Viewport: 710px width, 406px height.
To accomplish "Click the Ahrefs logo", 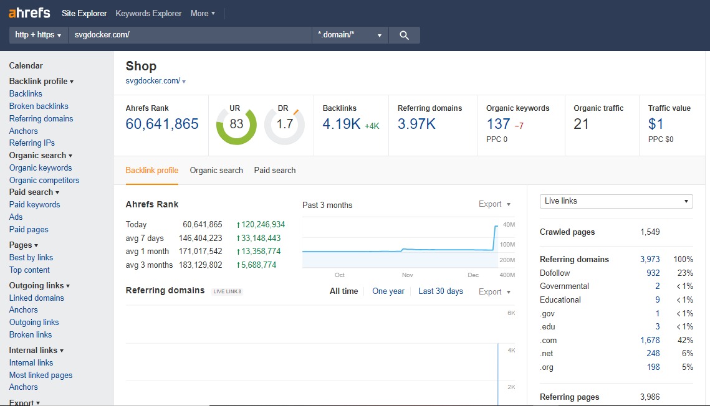I will [29, 13].
